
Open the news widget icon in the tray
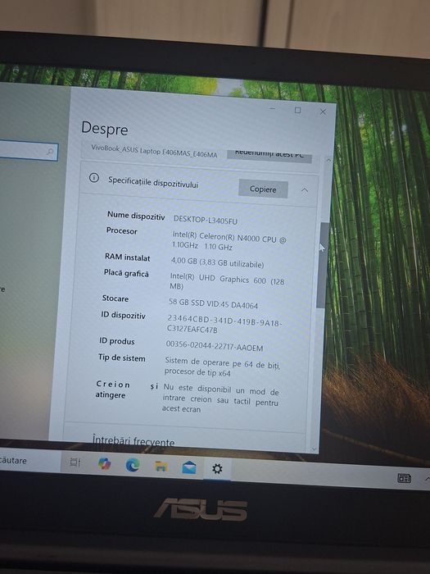click(x=404, y=478)
